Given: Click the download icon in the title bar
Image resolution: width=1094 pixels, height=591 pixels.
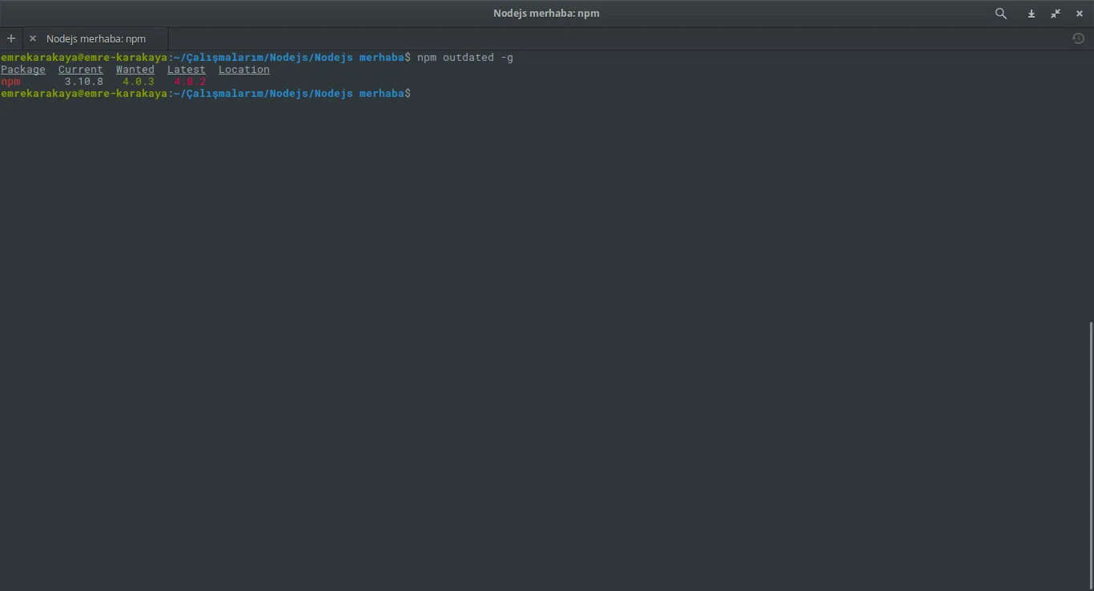Looking at the screenshot, I should pos(1031,13).
